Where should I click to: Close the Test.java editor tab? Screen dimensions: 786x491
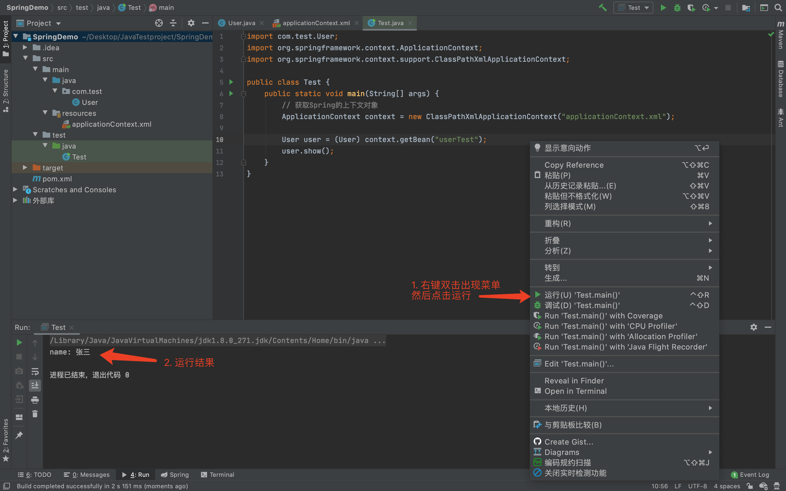(410, 23)
